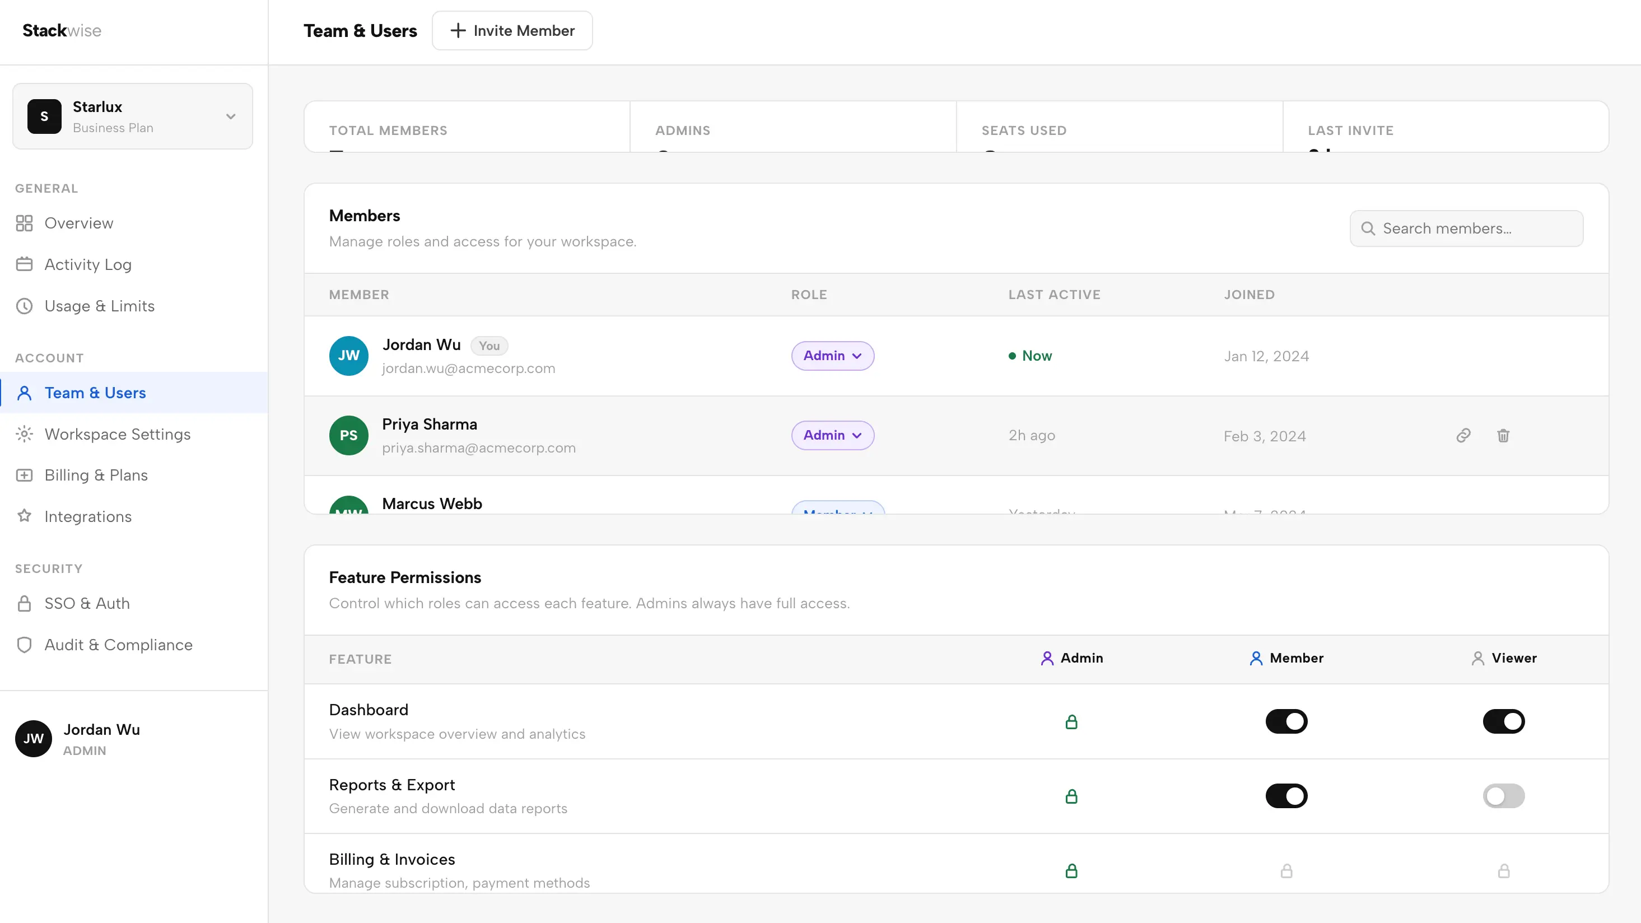Open Audit & Compliance
1641x923 pixels.
pyautogui.click(x=134, y=645)
